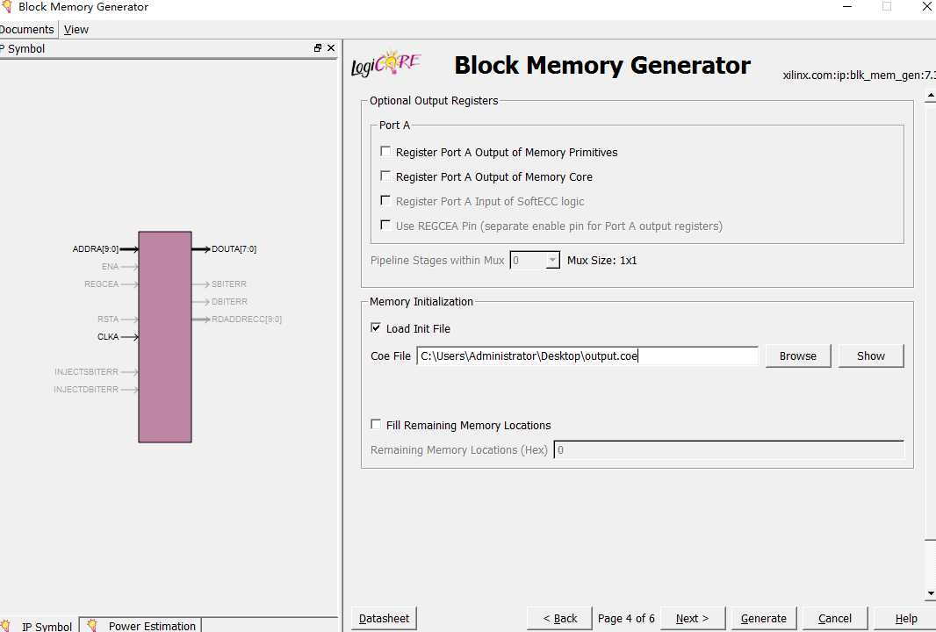Enable Fill Remaining Memory Locations
This screenshot has height=632, width=936.
[376, 424]
